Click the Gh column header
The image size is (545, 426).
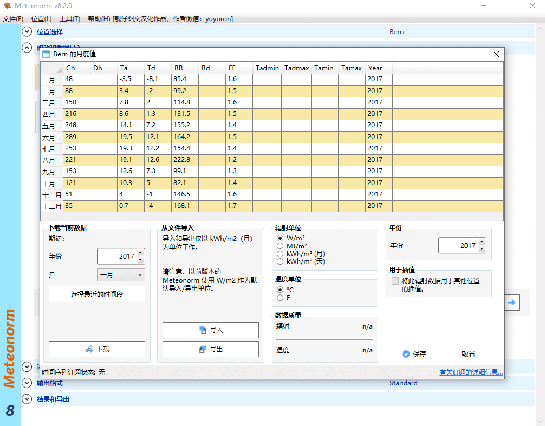click(77, 68)
